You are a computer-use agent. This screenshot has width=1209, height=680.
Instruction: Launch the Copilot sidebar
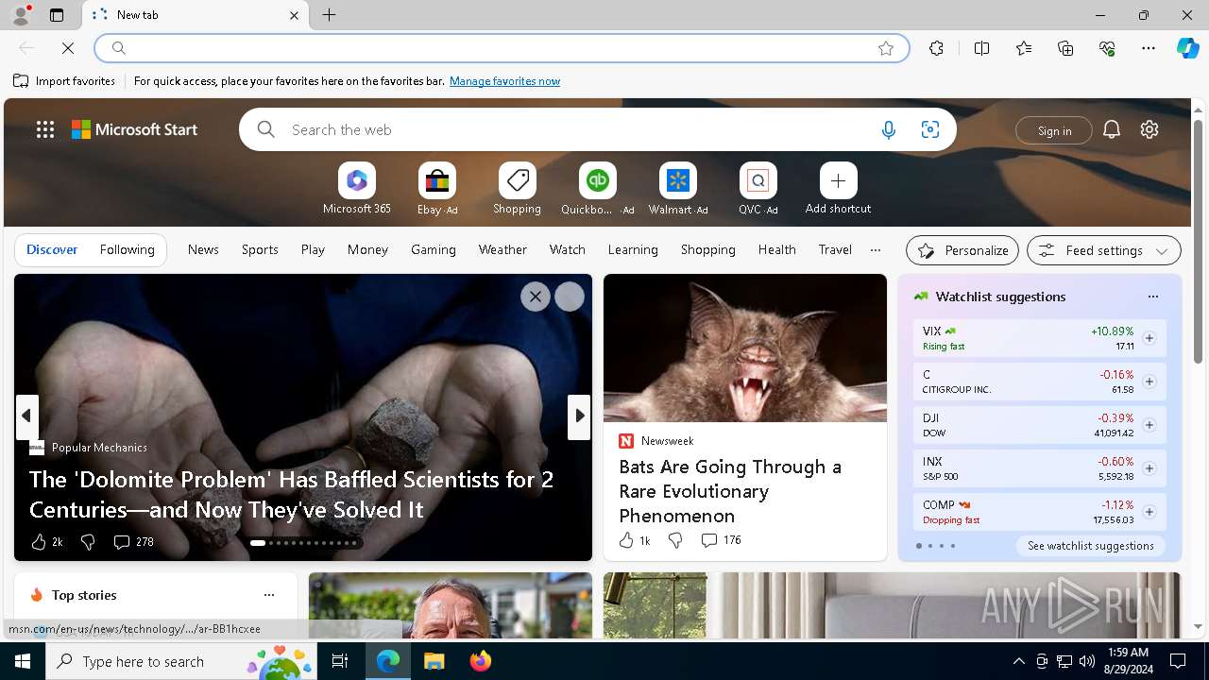pos(1187,48)
